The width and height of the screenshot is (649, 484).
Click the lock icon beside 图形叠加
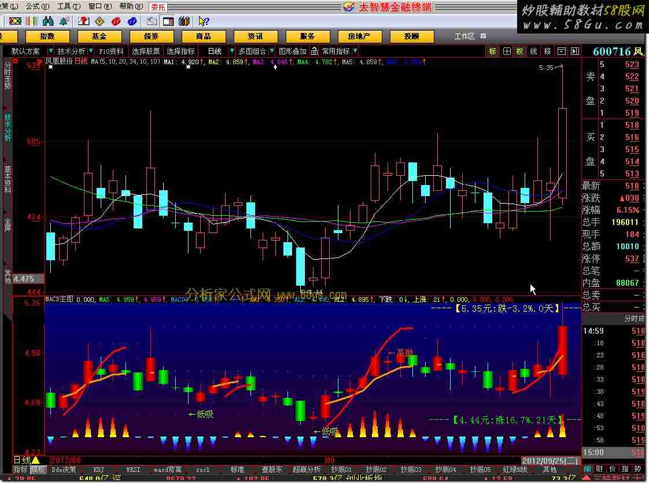315,51
